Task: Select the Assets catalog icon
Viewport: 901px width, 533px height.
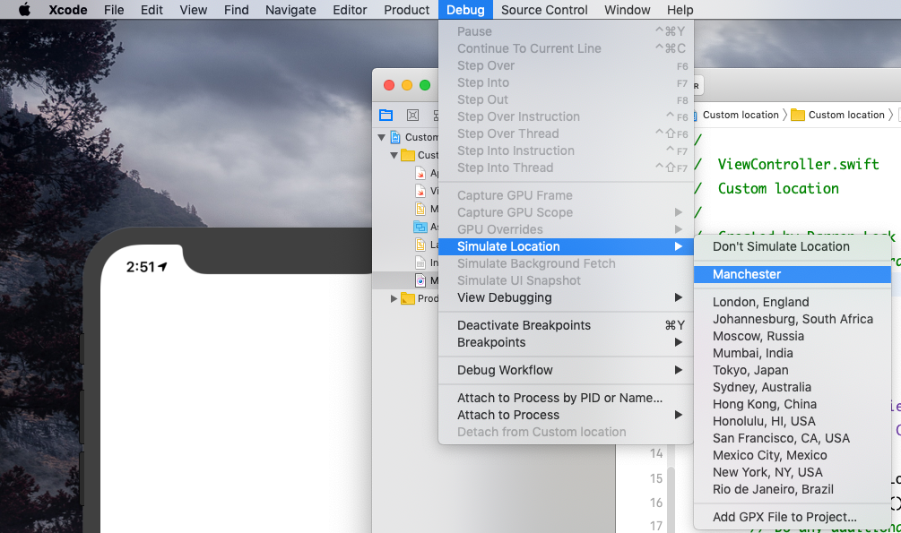Action: point(420,227)
